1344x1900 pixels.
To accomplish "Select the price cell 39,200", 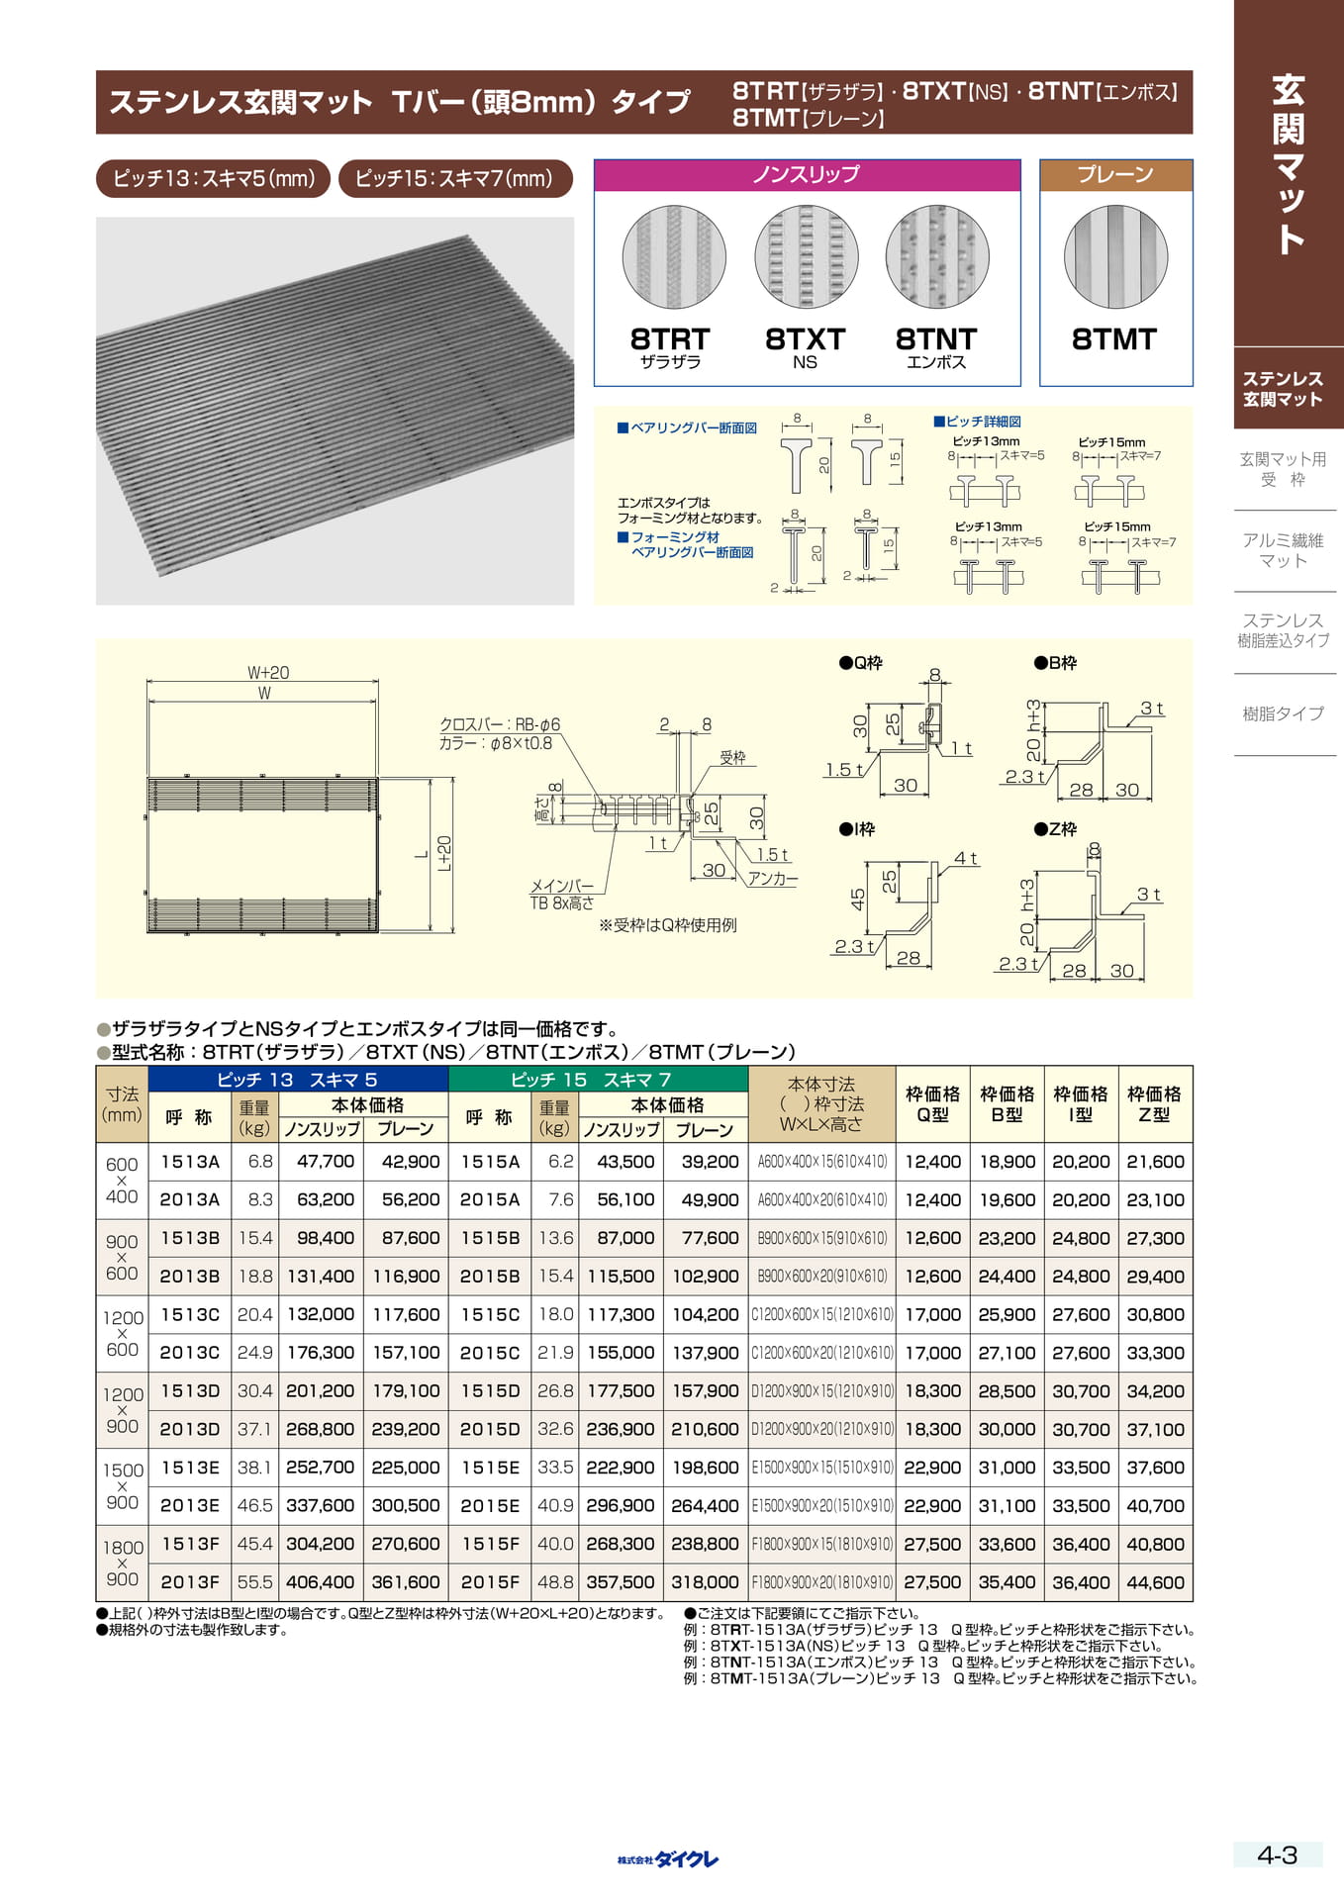I will pos(706,1162).
